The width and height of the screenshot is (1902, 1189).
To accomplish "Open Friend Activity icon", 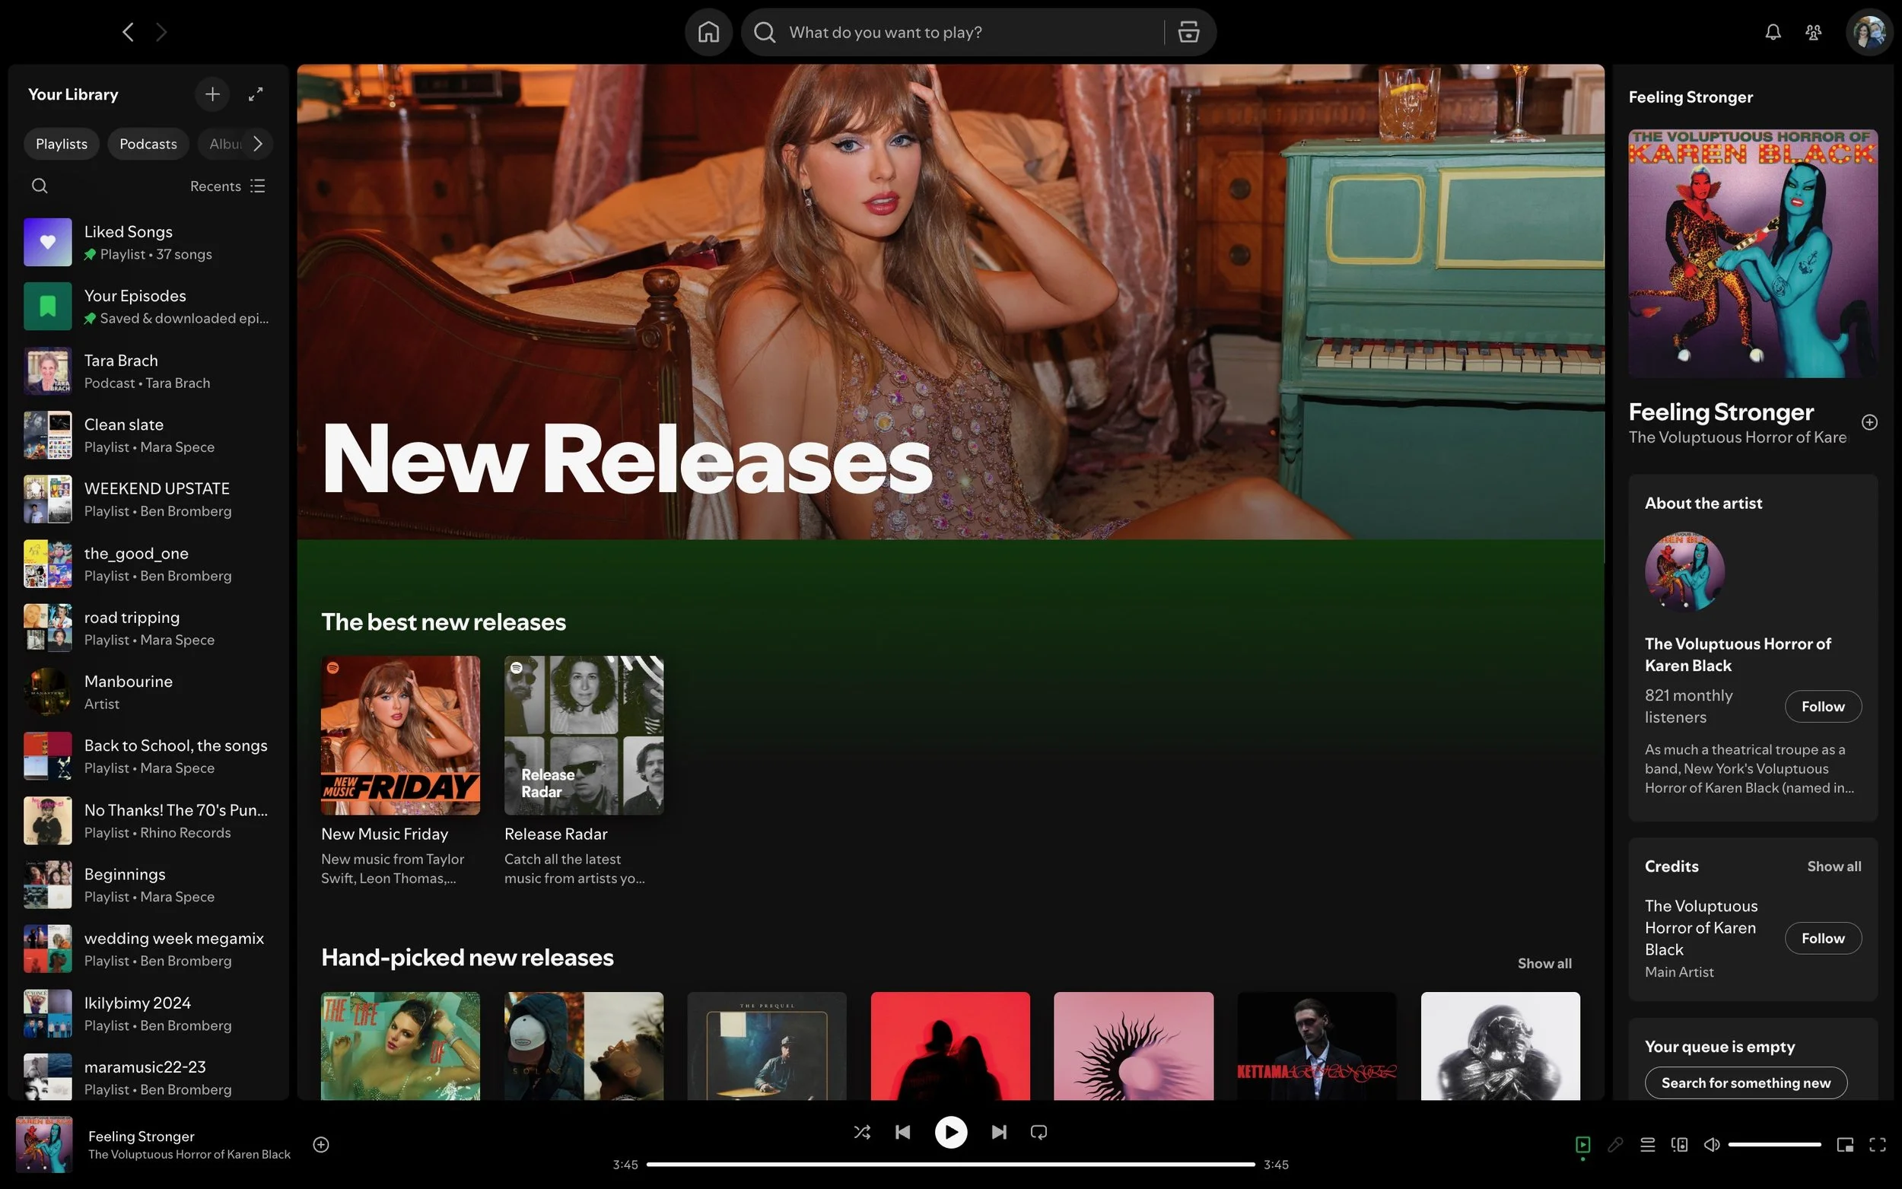I will click(1813, 32).
